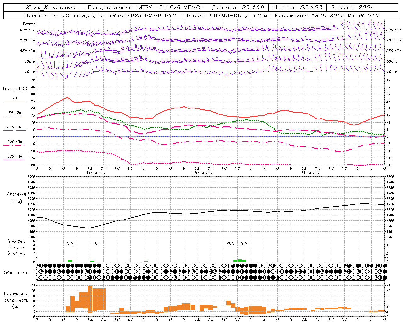This screenshot has width=403, height=322.
Task: Click the green precipitation bar below 0.3
Action: pos(70,261)
